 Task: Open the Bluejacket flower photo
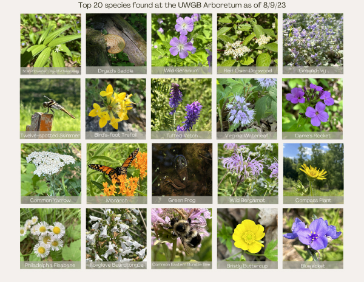[313, 238]
